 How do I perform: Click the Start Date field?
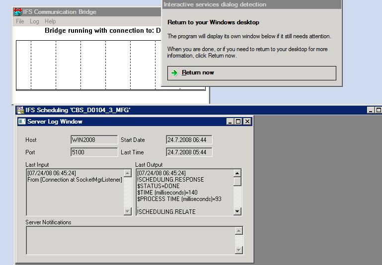tap(189, 140)
